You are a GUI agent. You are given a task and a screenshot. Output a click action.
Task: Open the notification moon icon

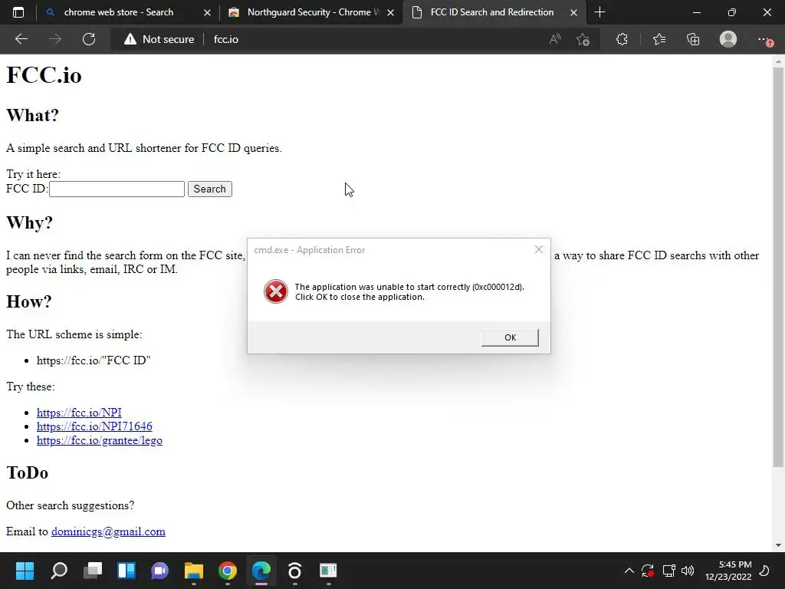tap(764, 571)
